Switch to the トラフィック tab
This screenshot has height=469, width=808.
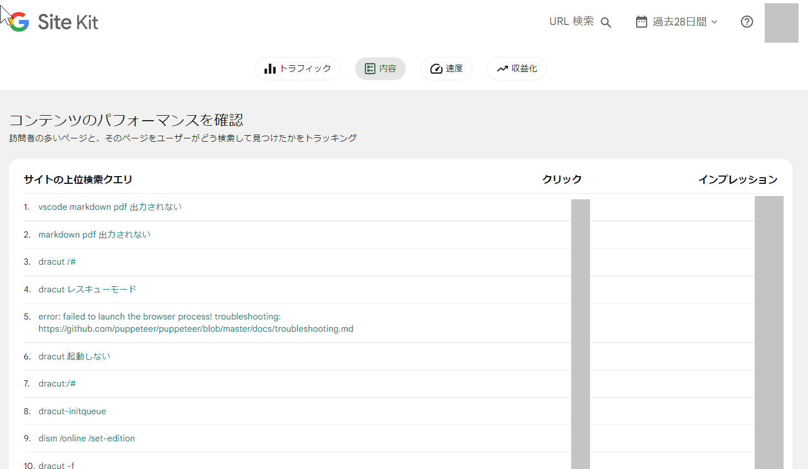[x=297, y=69]
